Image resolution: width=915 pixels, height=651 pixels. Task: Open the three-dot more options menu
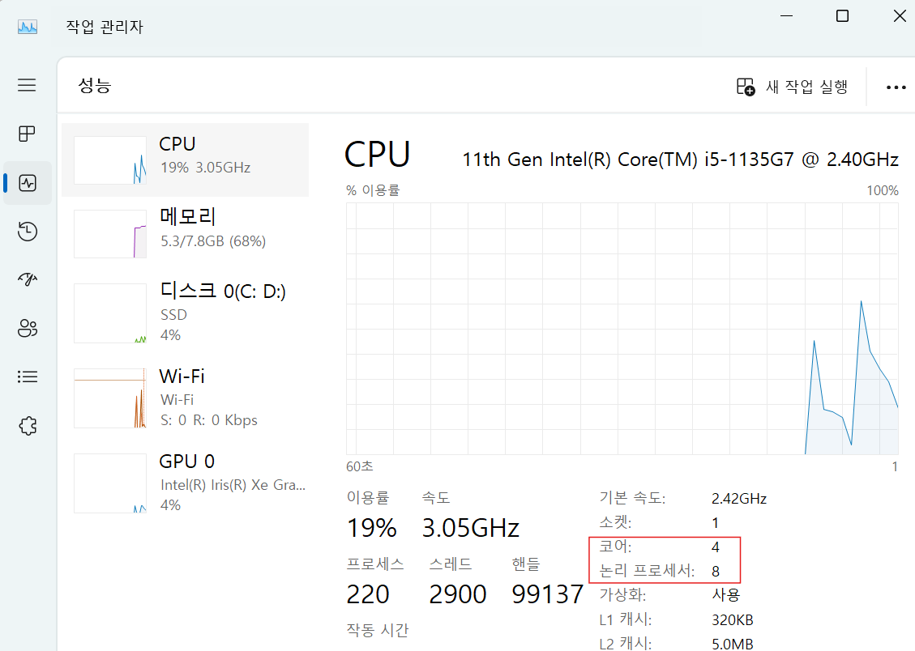(x=896, y=87)
